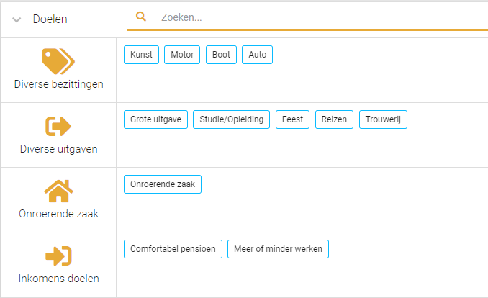Click the orange search magnifier icon
This screenshot has height=298, width=488.
point(141,17)
